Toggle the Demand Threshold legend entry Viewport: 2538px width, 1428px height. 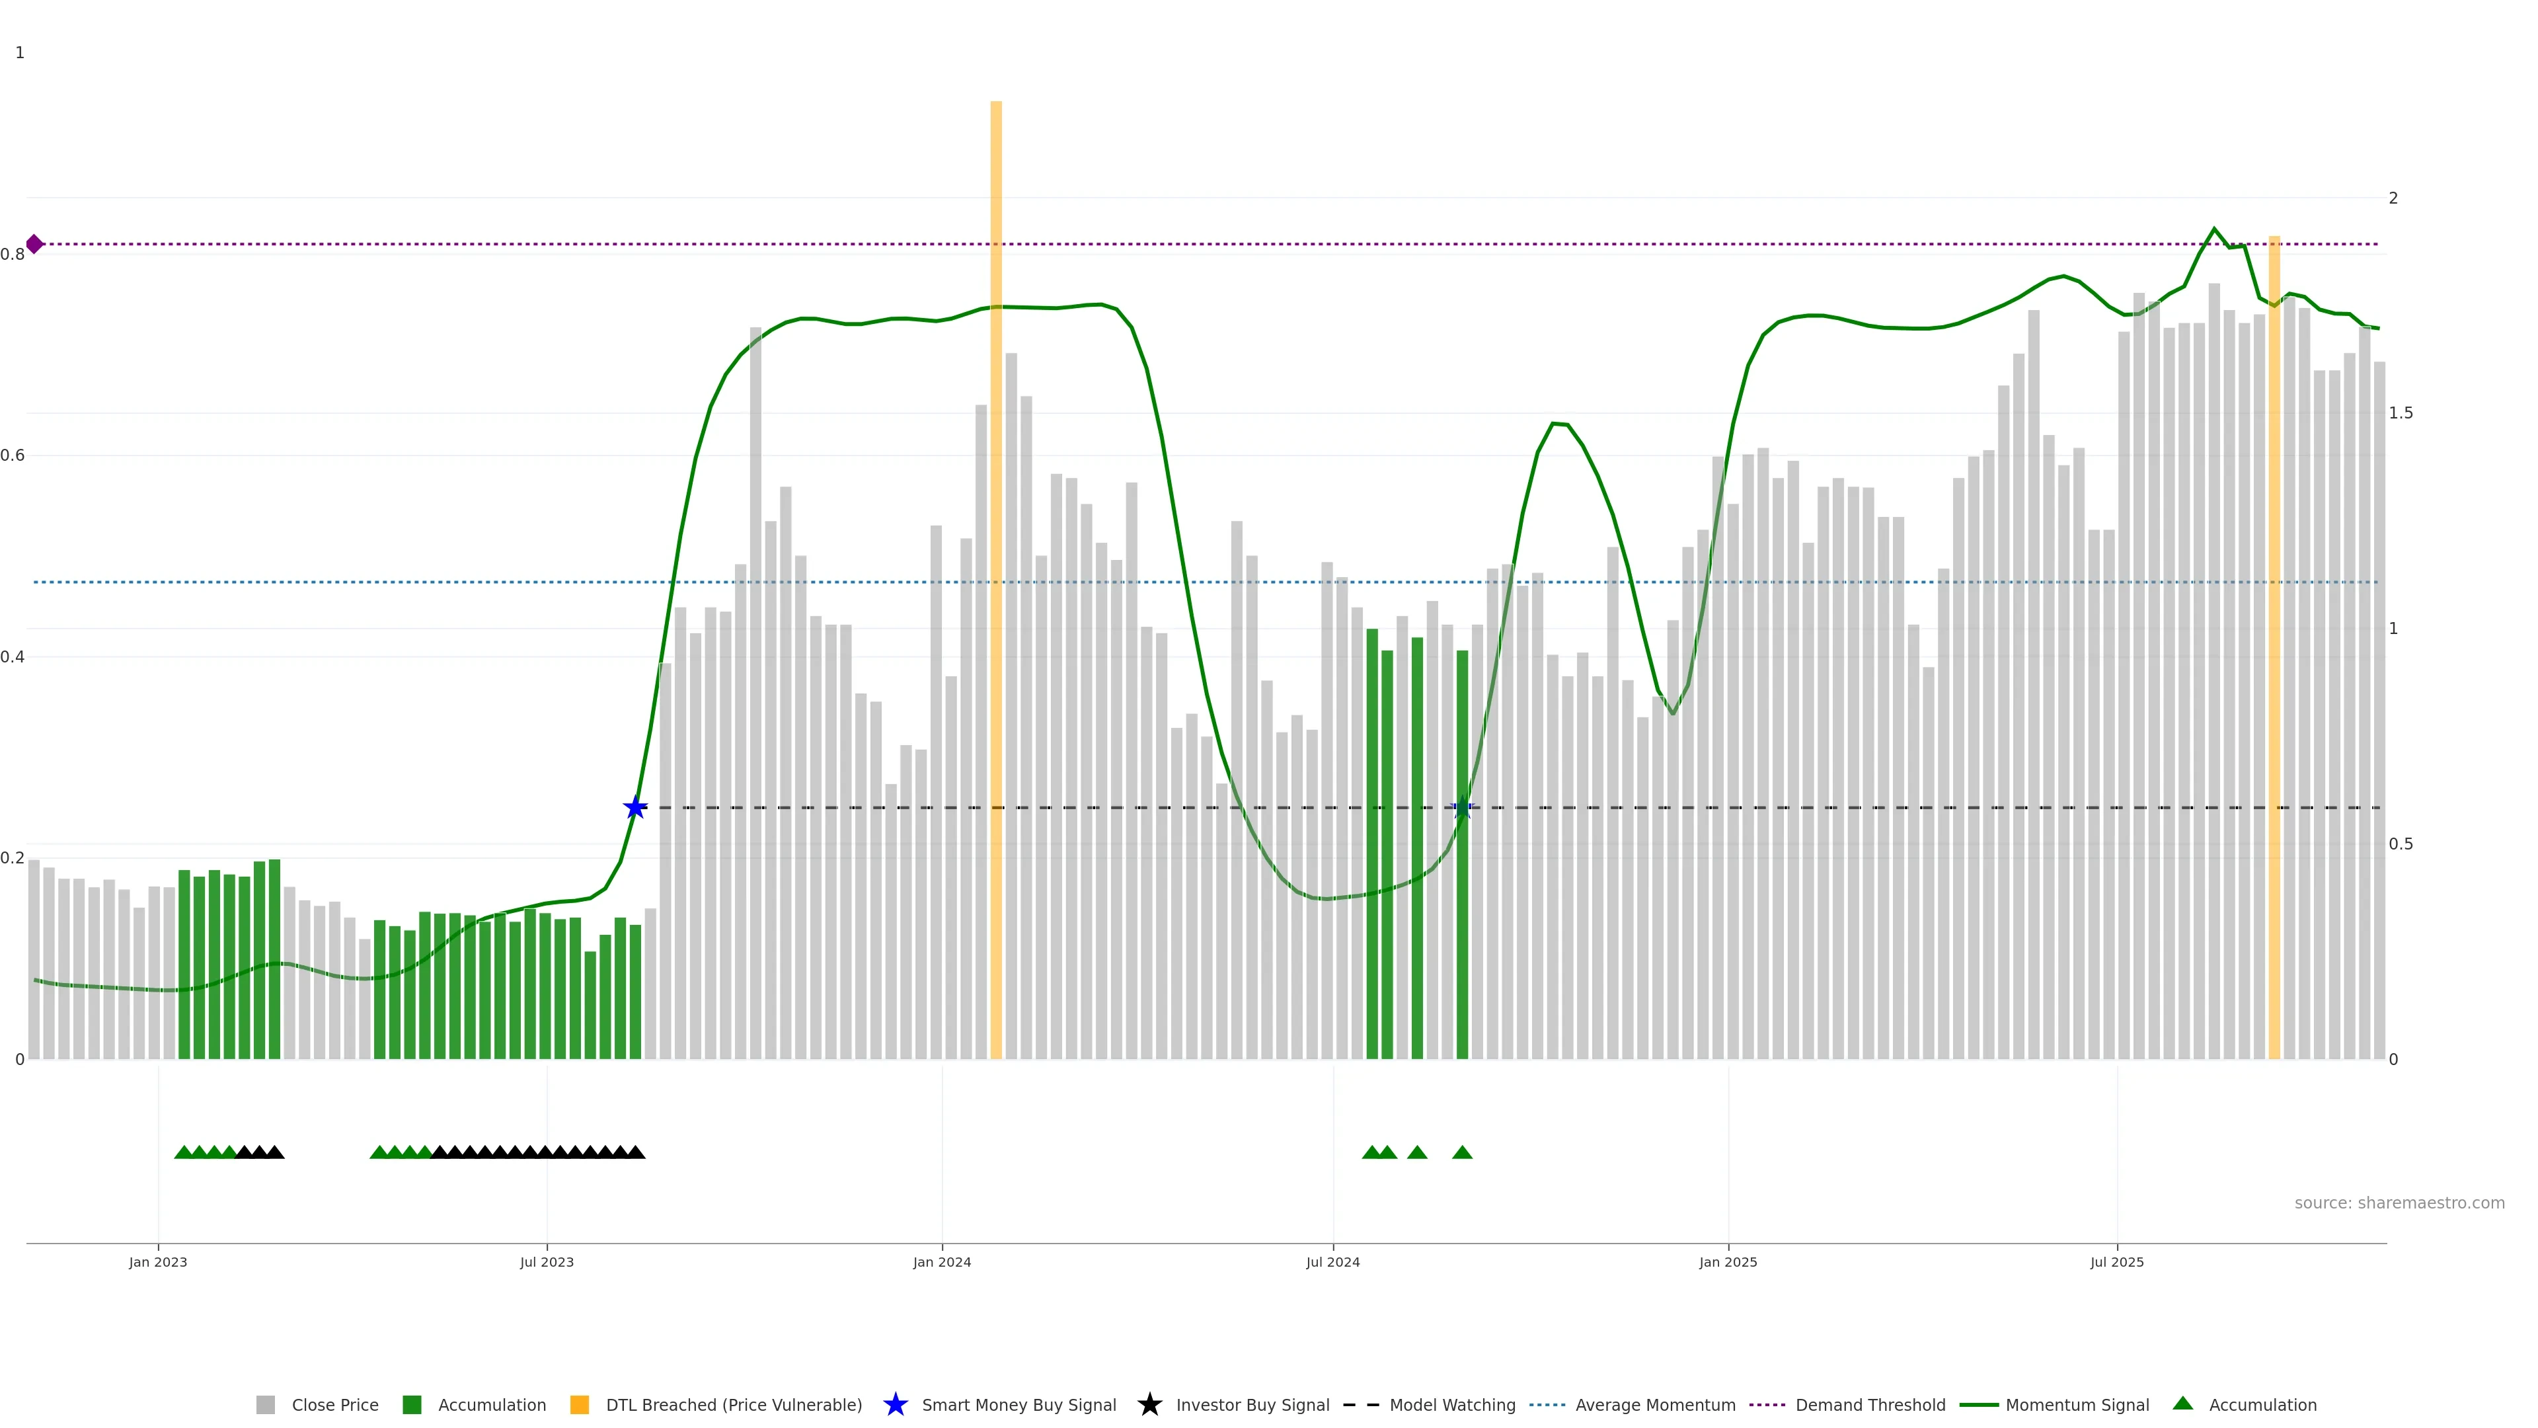coord(1869,1404)
